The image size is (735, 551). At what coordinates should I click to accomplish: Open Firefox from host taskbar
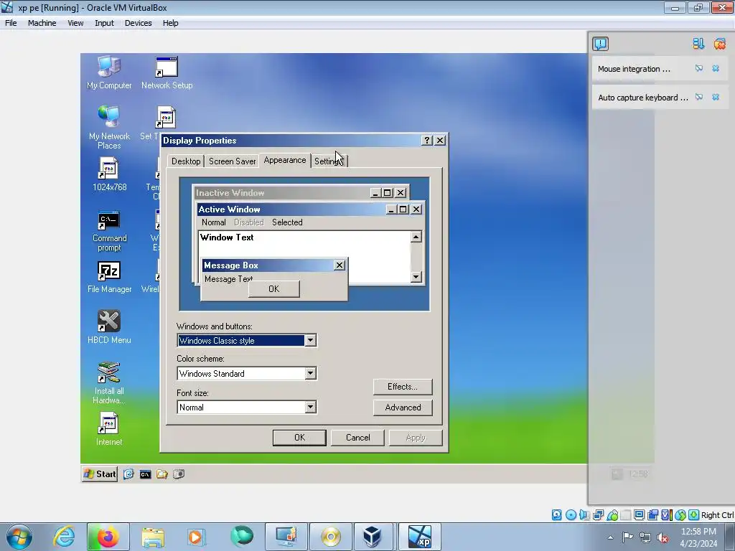point(108,537)
